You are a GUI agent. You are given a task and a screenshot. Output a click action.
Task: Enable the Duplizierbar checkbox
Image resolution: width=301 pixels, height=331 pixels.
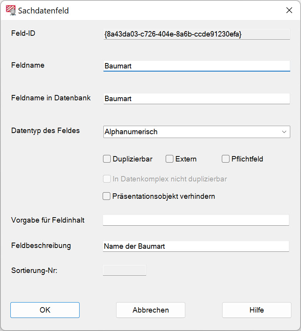pyautogui.click(x=107, y=159)
